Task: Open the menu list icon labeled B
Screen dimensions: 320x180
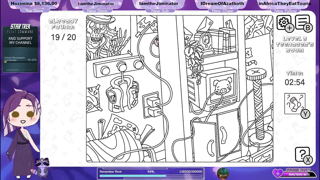Action: click(x=303, y=23)
